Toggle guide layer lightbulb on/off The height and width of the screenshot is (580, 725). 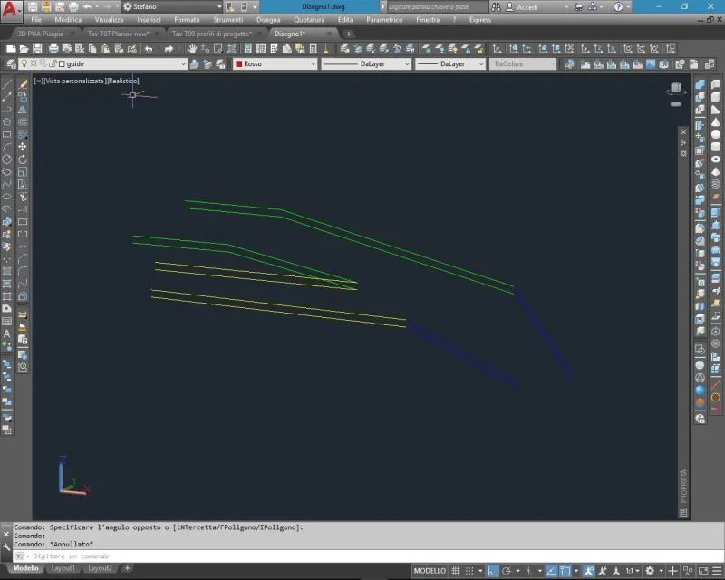(24, 63)
